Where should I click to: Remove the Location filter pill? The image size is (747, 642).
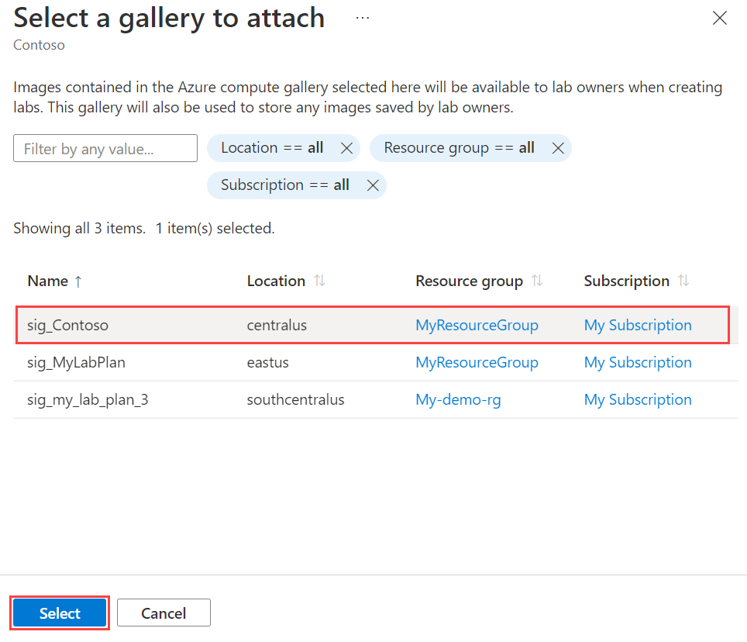pos(346,147)
